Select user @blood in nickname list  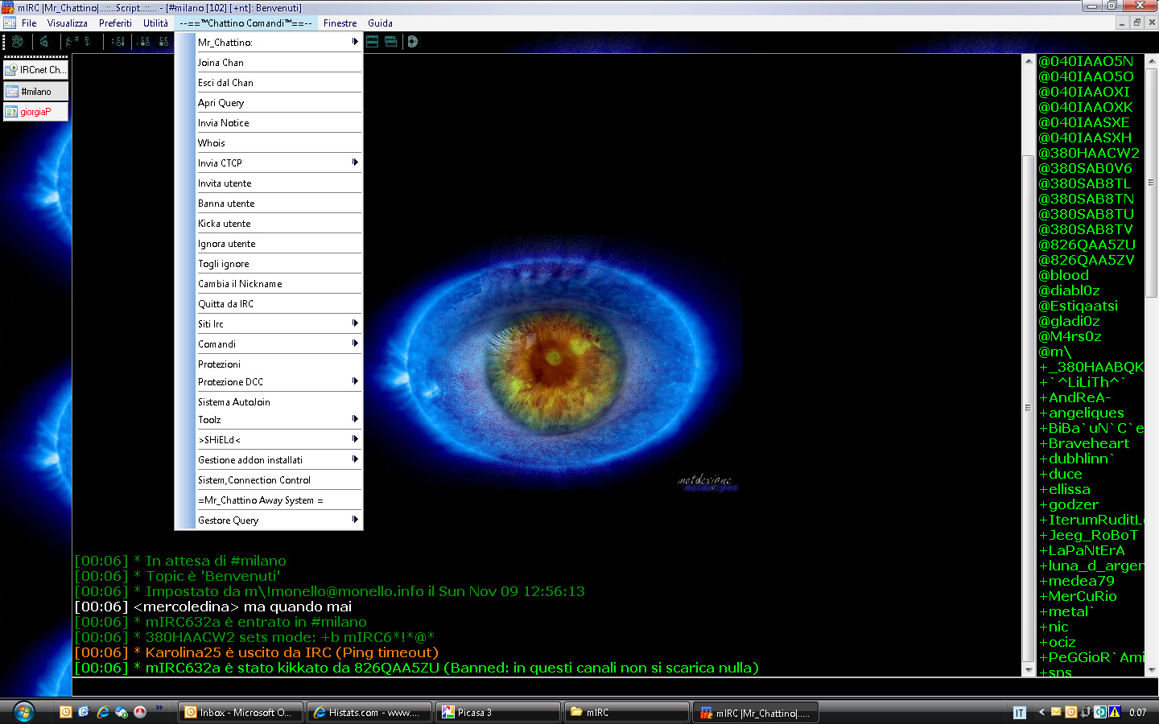coord(1063,275)
